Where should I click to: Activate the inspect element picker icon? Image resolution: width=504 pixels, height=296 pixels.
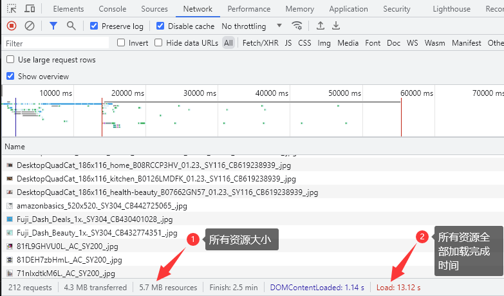(x=12, y=9)
